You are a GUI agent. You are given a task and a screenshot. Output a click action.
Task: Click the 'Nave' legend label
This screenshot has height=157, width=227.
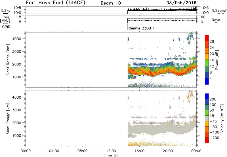tap(216, 20)
